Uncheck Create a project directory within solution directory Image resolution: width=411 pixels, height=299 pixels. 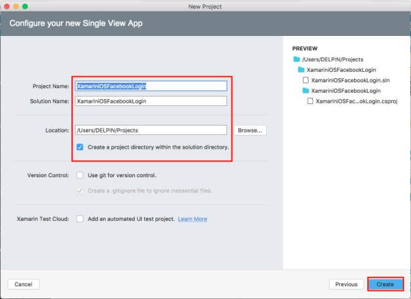[x=80, y=147]
